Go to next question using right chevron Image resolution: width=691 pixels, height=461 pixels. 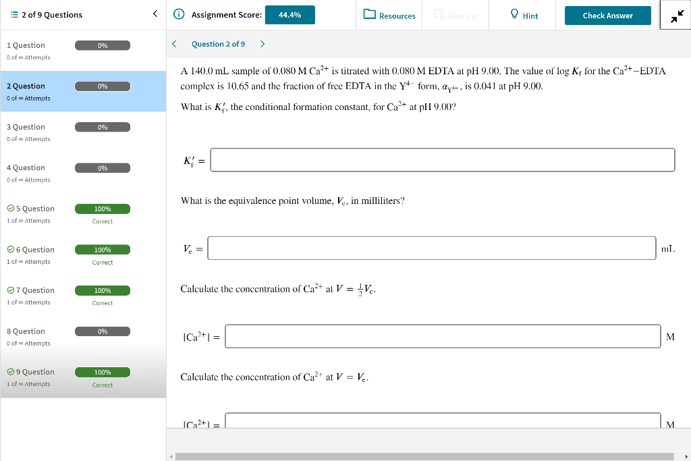(262, 42)
